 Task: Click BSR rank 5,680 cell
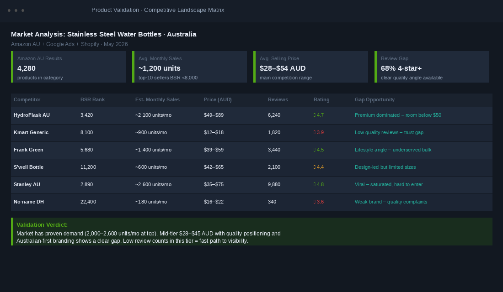(86, 150)
